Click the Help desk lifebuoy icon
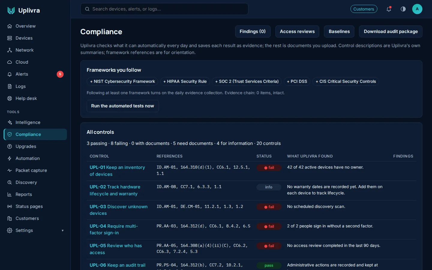The image size is (432, 270). pyautogui.click(x=10, y=98)
